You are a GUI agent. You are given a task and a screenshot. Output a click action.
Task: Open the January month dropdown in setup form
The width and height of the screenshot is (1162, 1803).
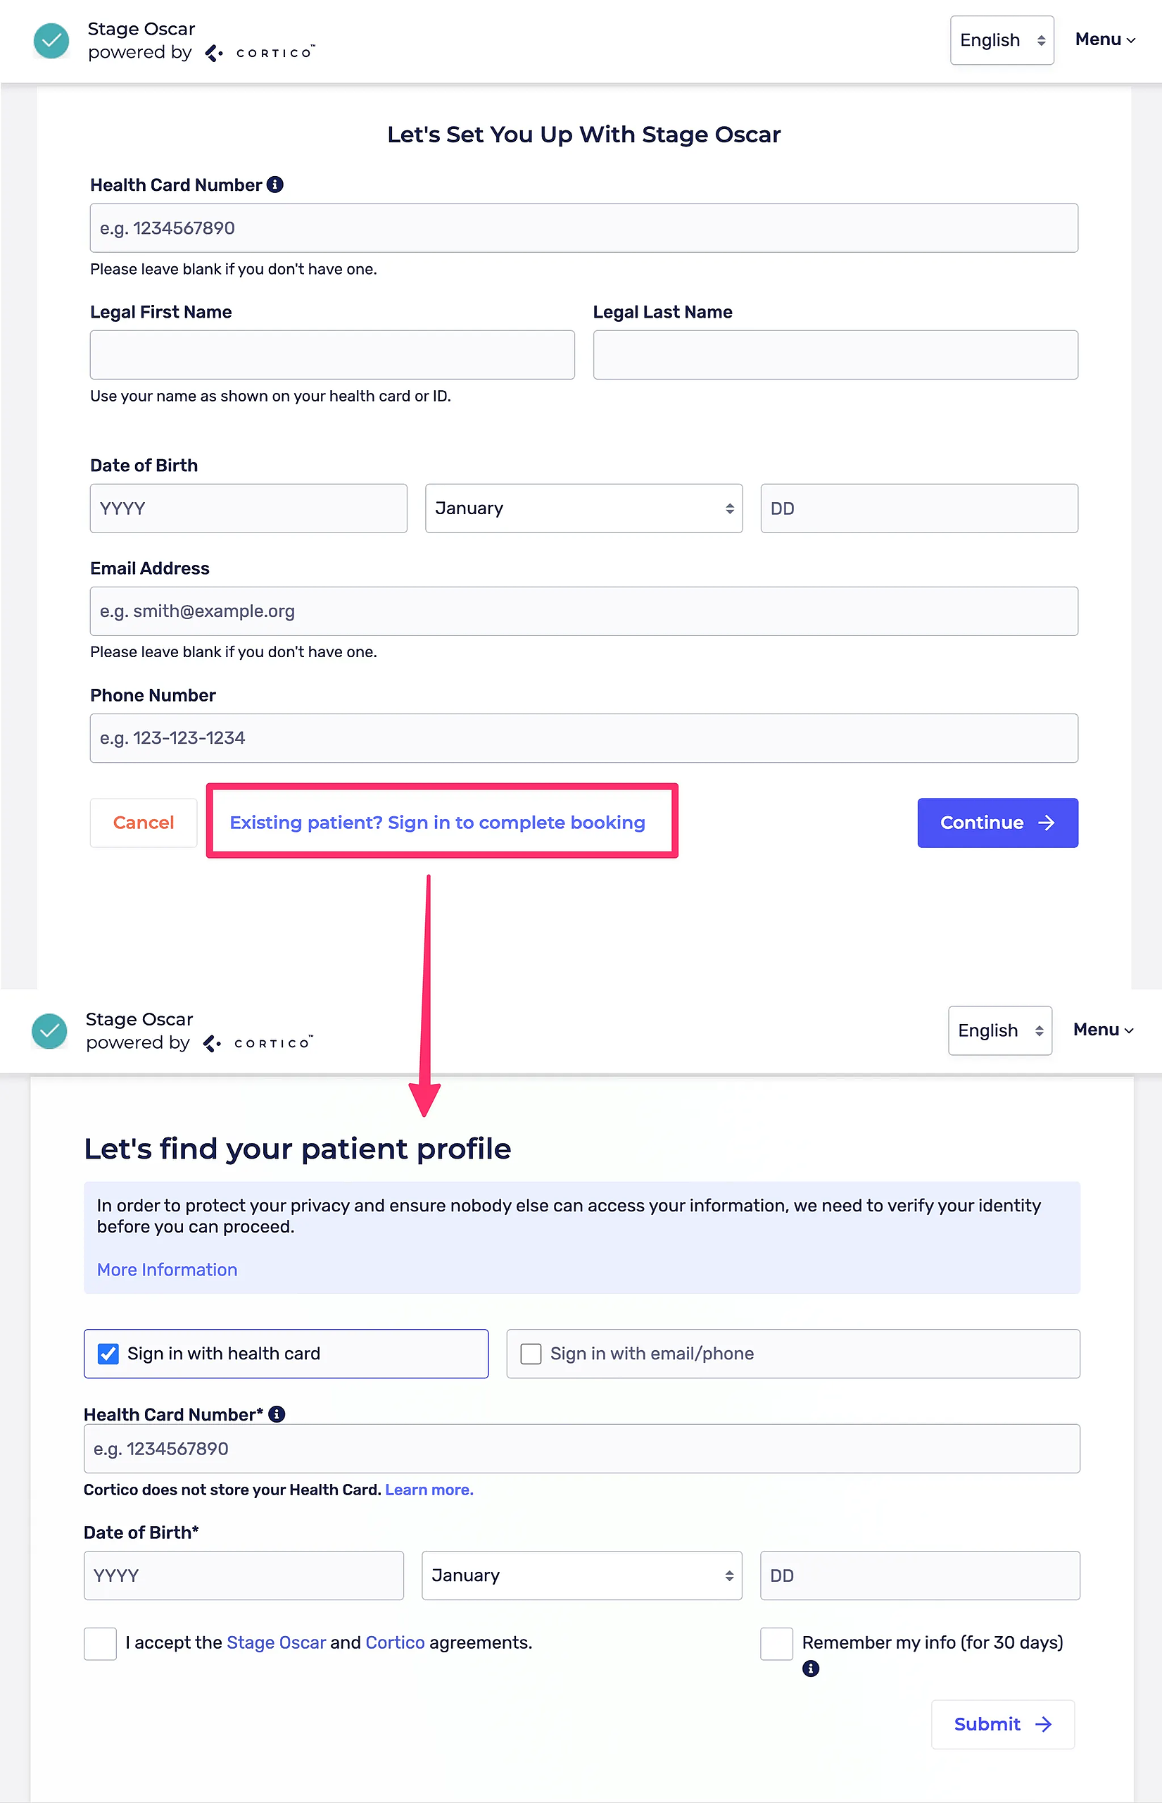click(583, 508)
